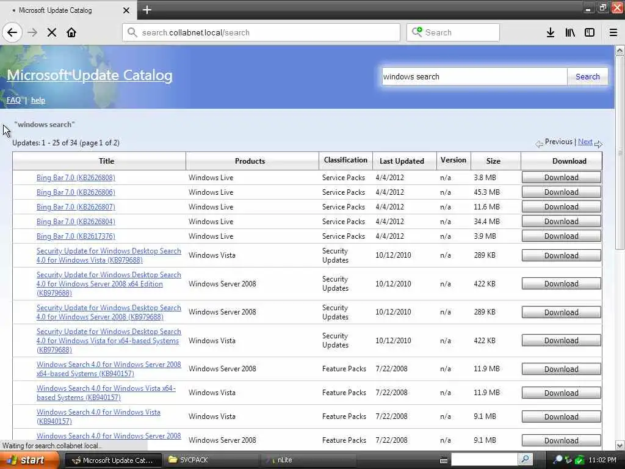The height and width of the screenshot is (469, 625).
Task: Sort by the Title column header
Action: point(106,161)
